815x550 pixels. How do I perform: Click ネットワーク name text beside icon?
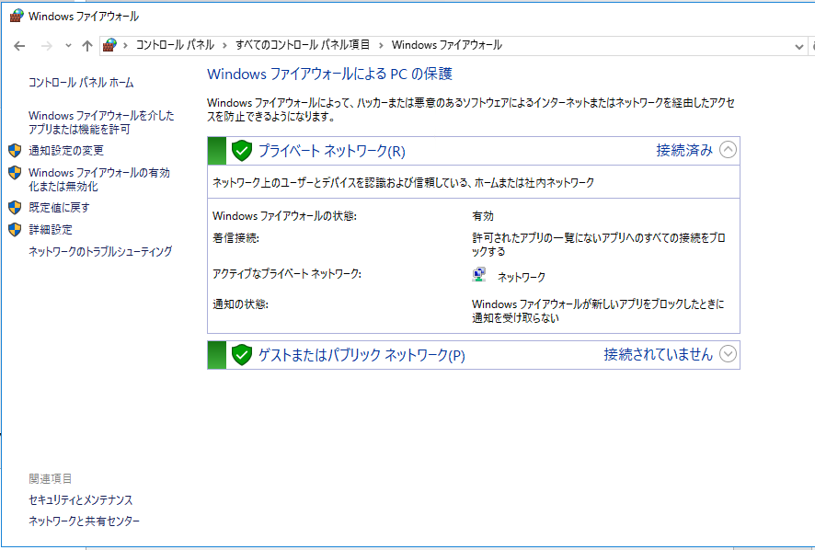click(522, 277)
